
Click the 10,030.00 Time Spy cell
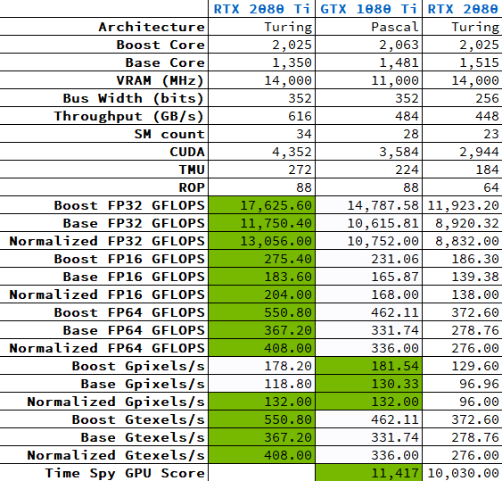(462, 473)
